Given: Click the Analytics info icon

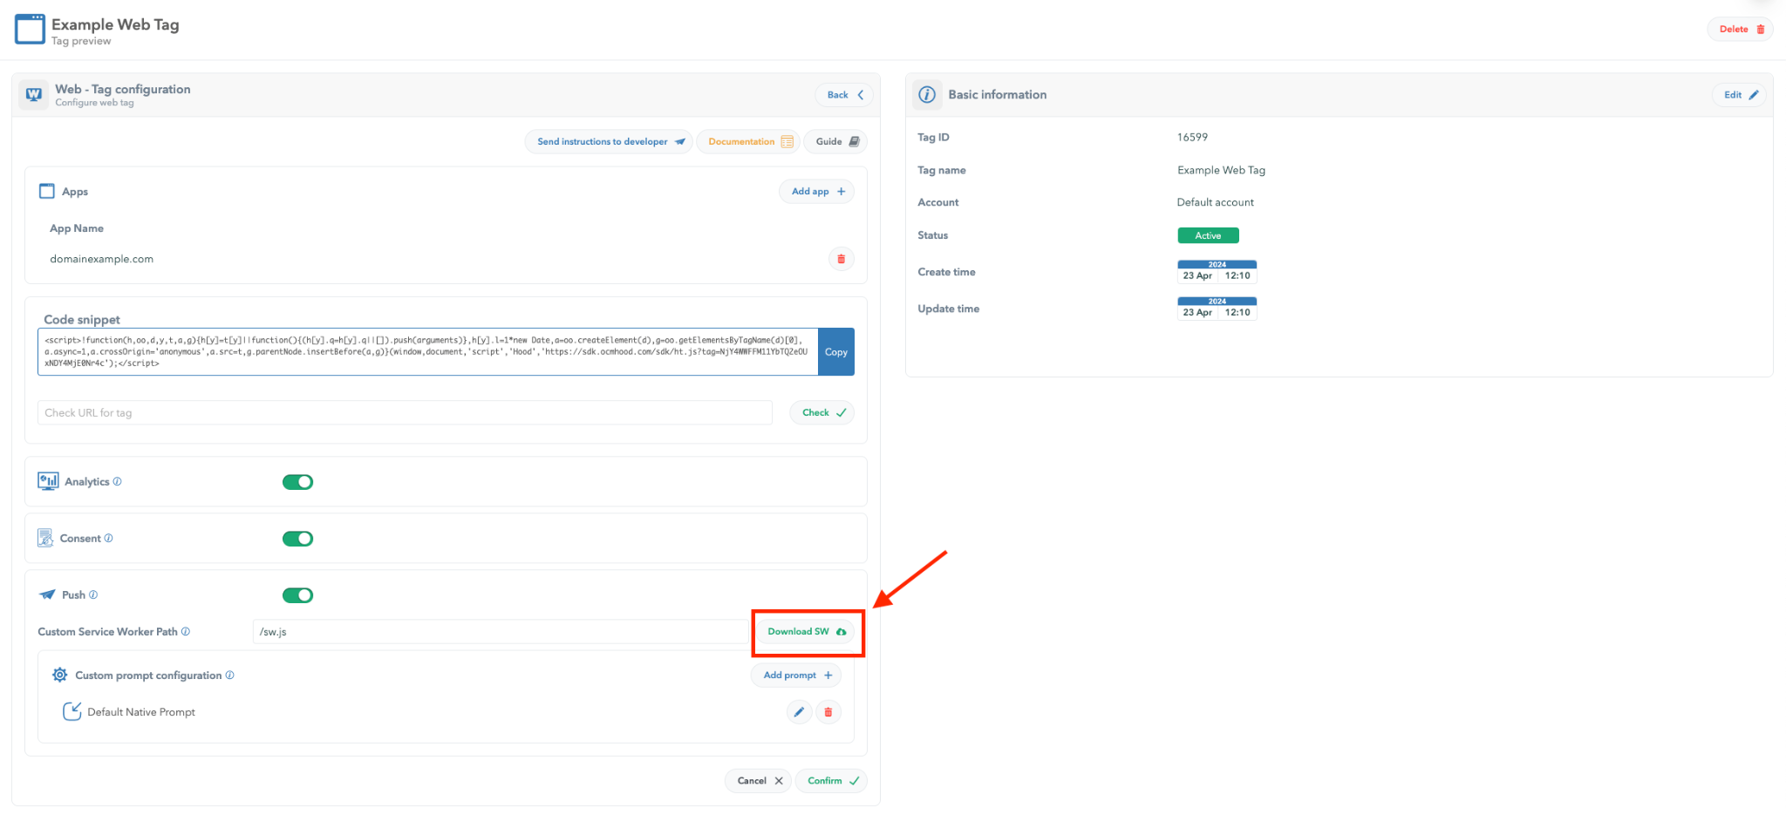Looking at the screenshot, I should (118, 481).
